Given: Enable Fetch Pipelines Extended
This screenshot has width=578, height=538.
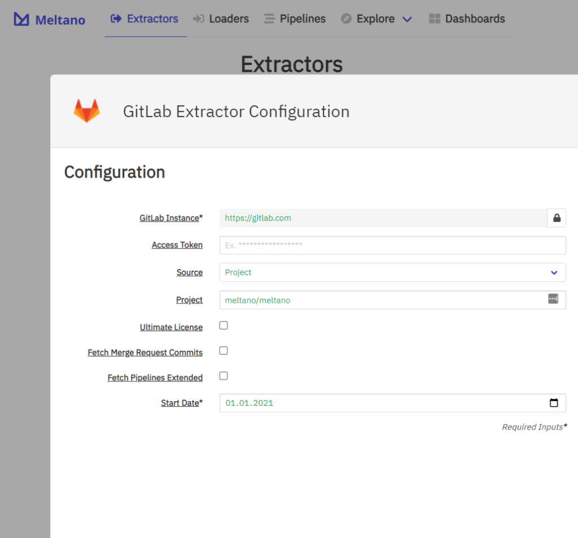Looking at the screenshot, I should point(223,375).
